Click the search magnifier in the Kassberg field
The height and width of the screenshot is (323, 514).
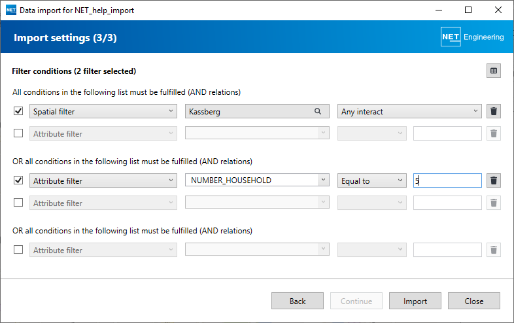(x=318, y=112)
